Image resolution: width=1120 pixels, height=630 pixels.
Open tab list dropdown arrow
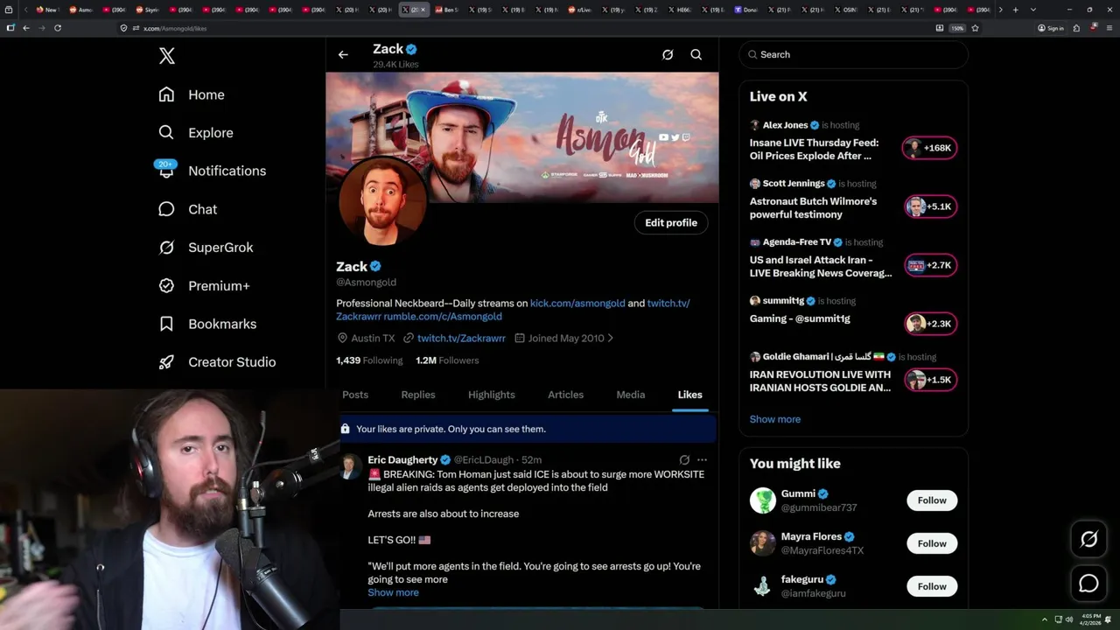pyautogui.click(x=1033, y=10)
